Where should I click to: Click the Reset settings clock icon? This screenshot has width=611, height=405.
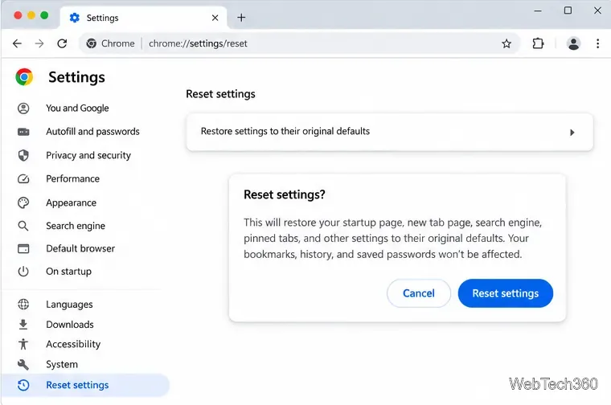pos(23,385)
